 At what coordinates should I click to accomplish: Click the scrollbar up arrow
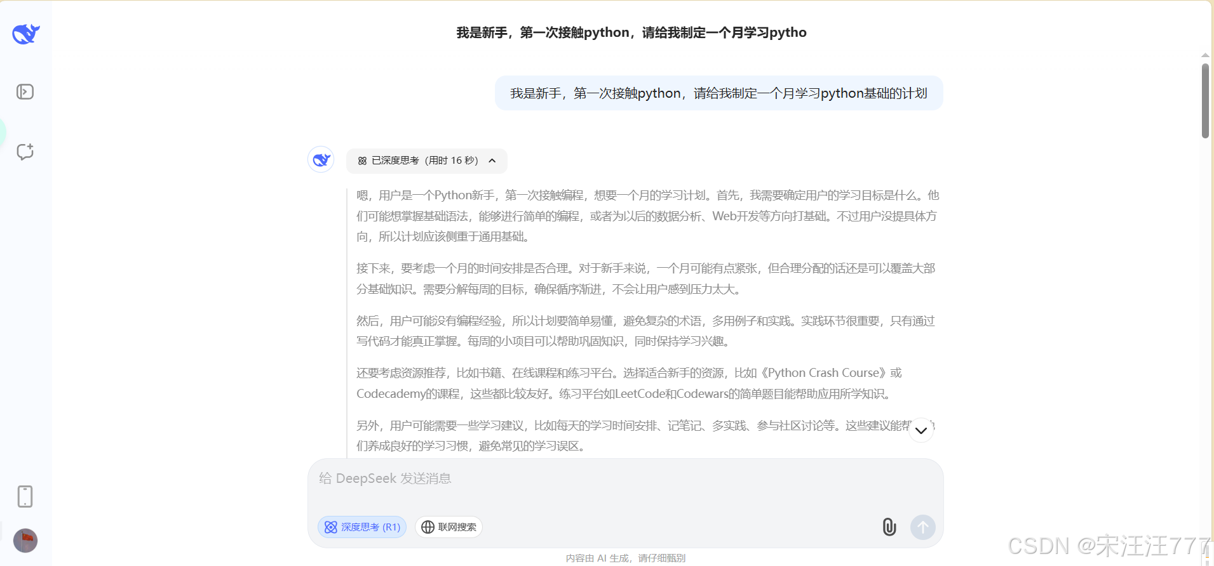coord(1205,56)
